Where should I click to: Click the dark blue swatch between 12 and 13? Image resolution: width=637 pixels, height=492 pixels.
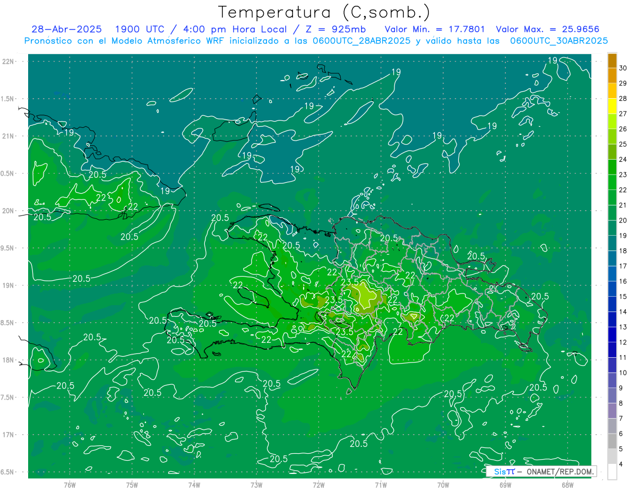pyautogui.click(x=612, y=335)
